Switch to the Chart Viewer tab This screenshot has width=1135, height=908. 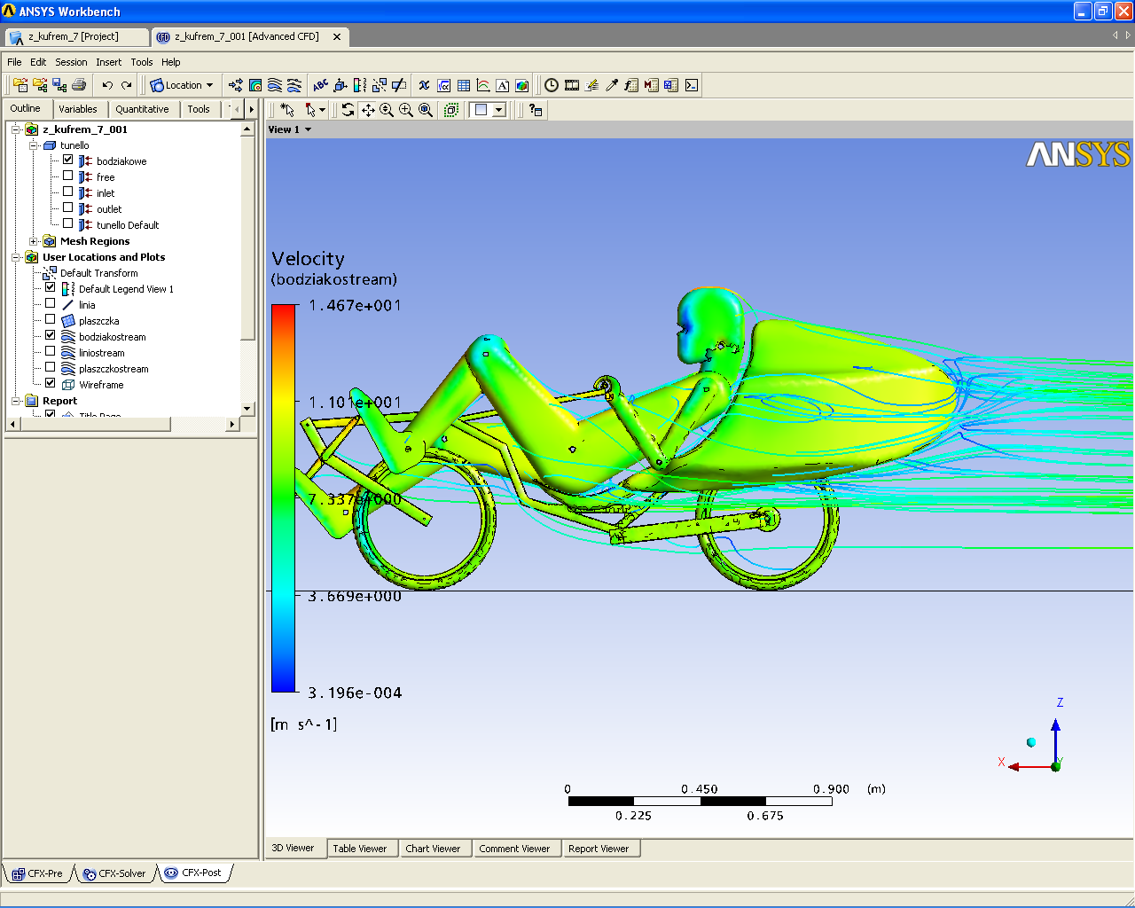[x=433, y=849]
